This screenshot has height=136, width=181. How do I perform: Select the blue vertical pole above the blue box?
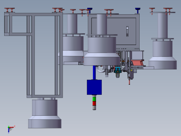coord(94,73)
